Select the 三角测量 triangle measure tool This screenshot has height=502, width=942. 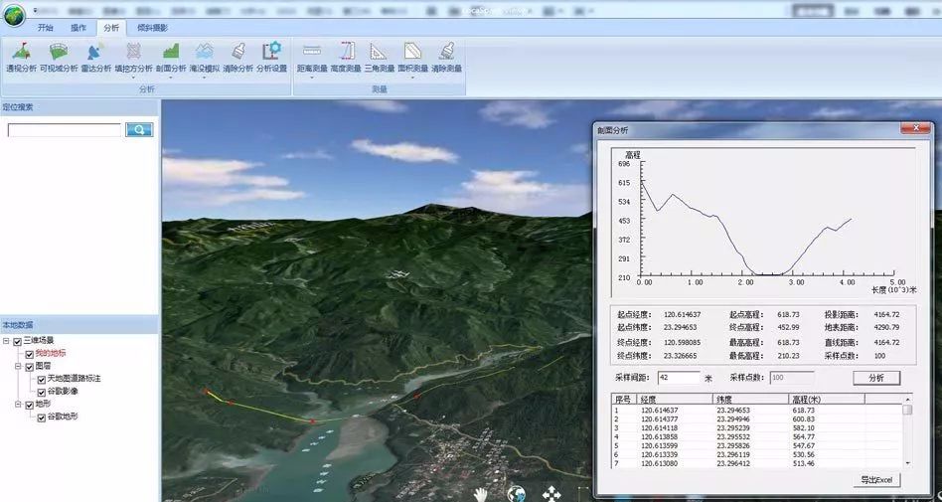[379, 58]
